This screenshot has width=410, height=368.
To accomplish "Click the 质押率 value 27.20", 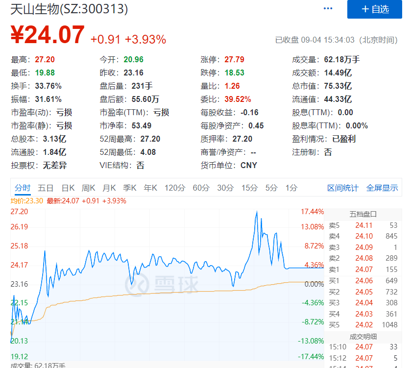I will [242, 139].
